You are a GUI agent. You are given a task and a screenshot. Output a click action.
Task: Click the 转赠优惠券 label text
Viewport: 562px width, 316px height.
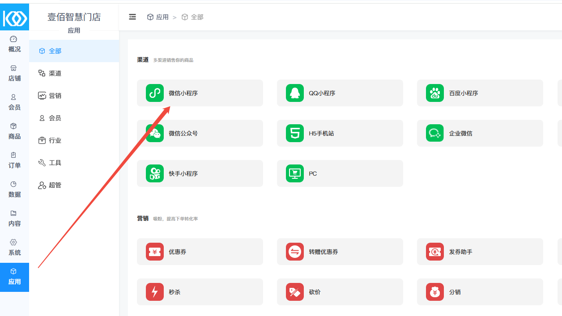tap(323, 252)
